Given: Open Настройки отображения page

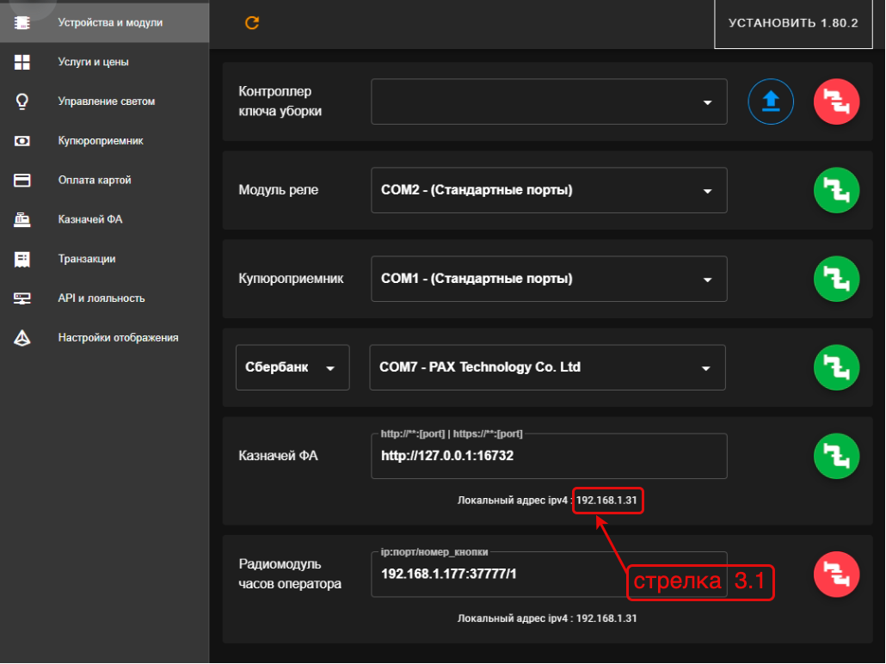Looking at the screenshot, I should click(105, 338).
